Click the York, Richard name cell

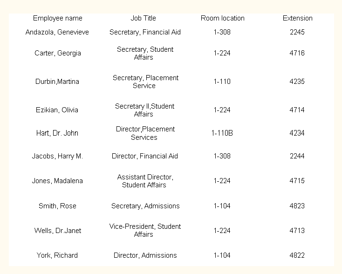pos(57,255)
